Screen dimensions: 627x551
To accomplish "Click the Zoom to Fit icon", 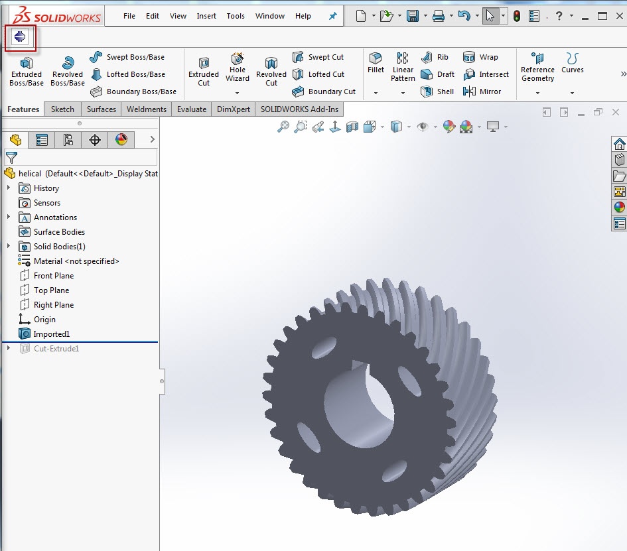I will click(x=283, y=127).
